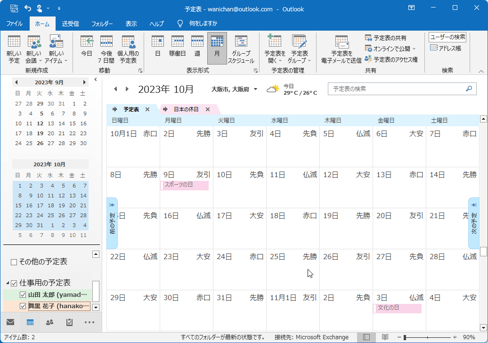The image size is (488, 343).
Task: Go forward one month in the main calendar
Action: [x=127, y=89]
